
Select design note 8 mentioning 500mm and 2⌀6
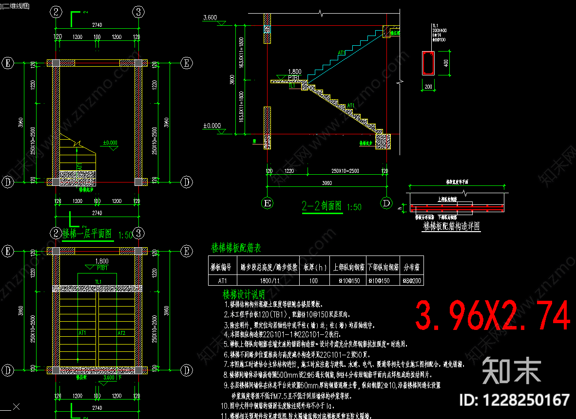click(327, 375)
